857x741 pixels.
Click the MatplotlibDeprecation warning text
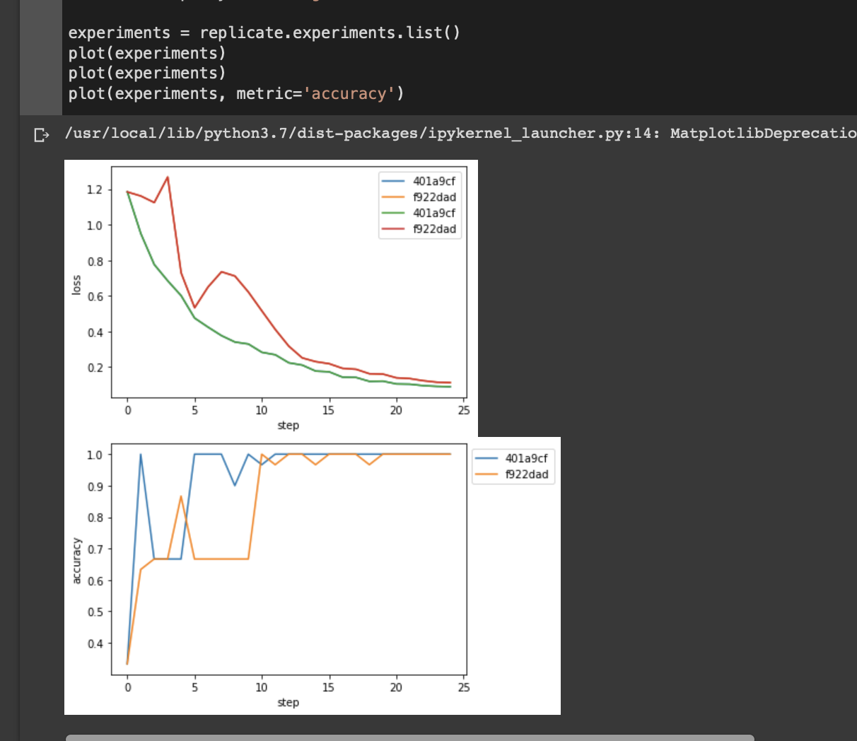pos(764,133)
